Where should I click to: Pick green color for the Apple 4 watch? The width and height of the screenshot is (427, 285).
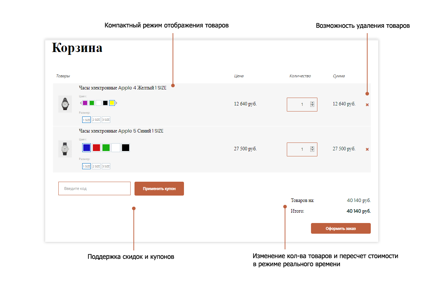click(92, 103)
